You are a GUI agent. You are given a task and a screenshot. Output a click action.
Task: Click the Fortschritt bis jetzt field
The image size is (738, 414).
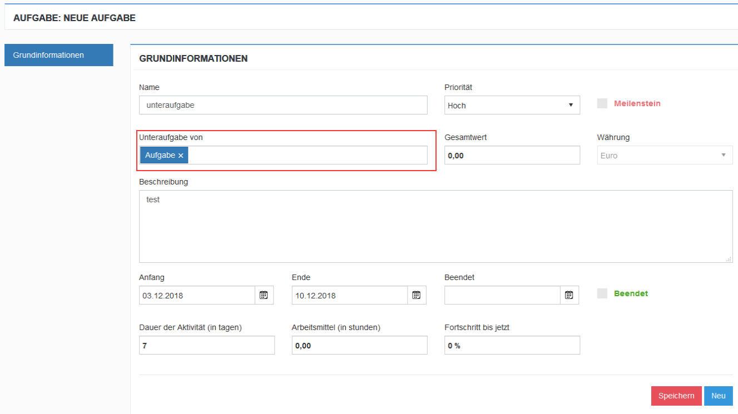pos(512,345)
